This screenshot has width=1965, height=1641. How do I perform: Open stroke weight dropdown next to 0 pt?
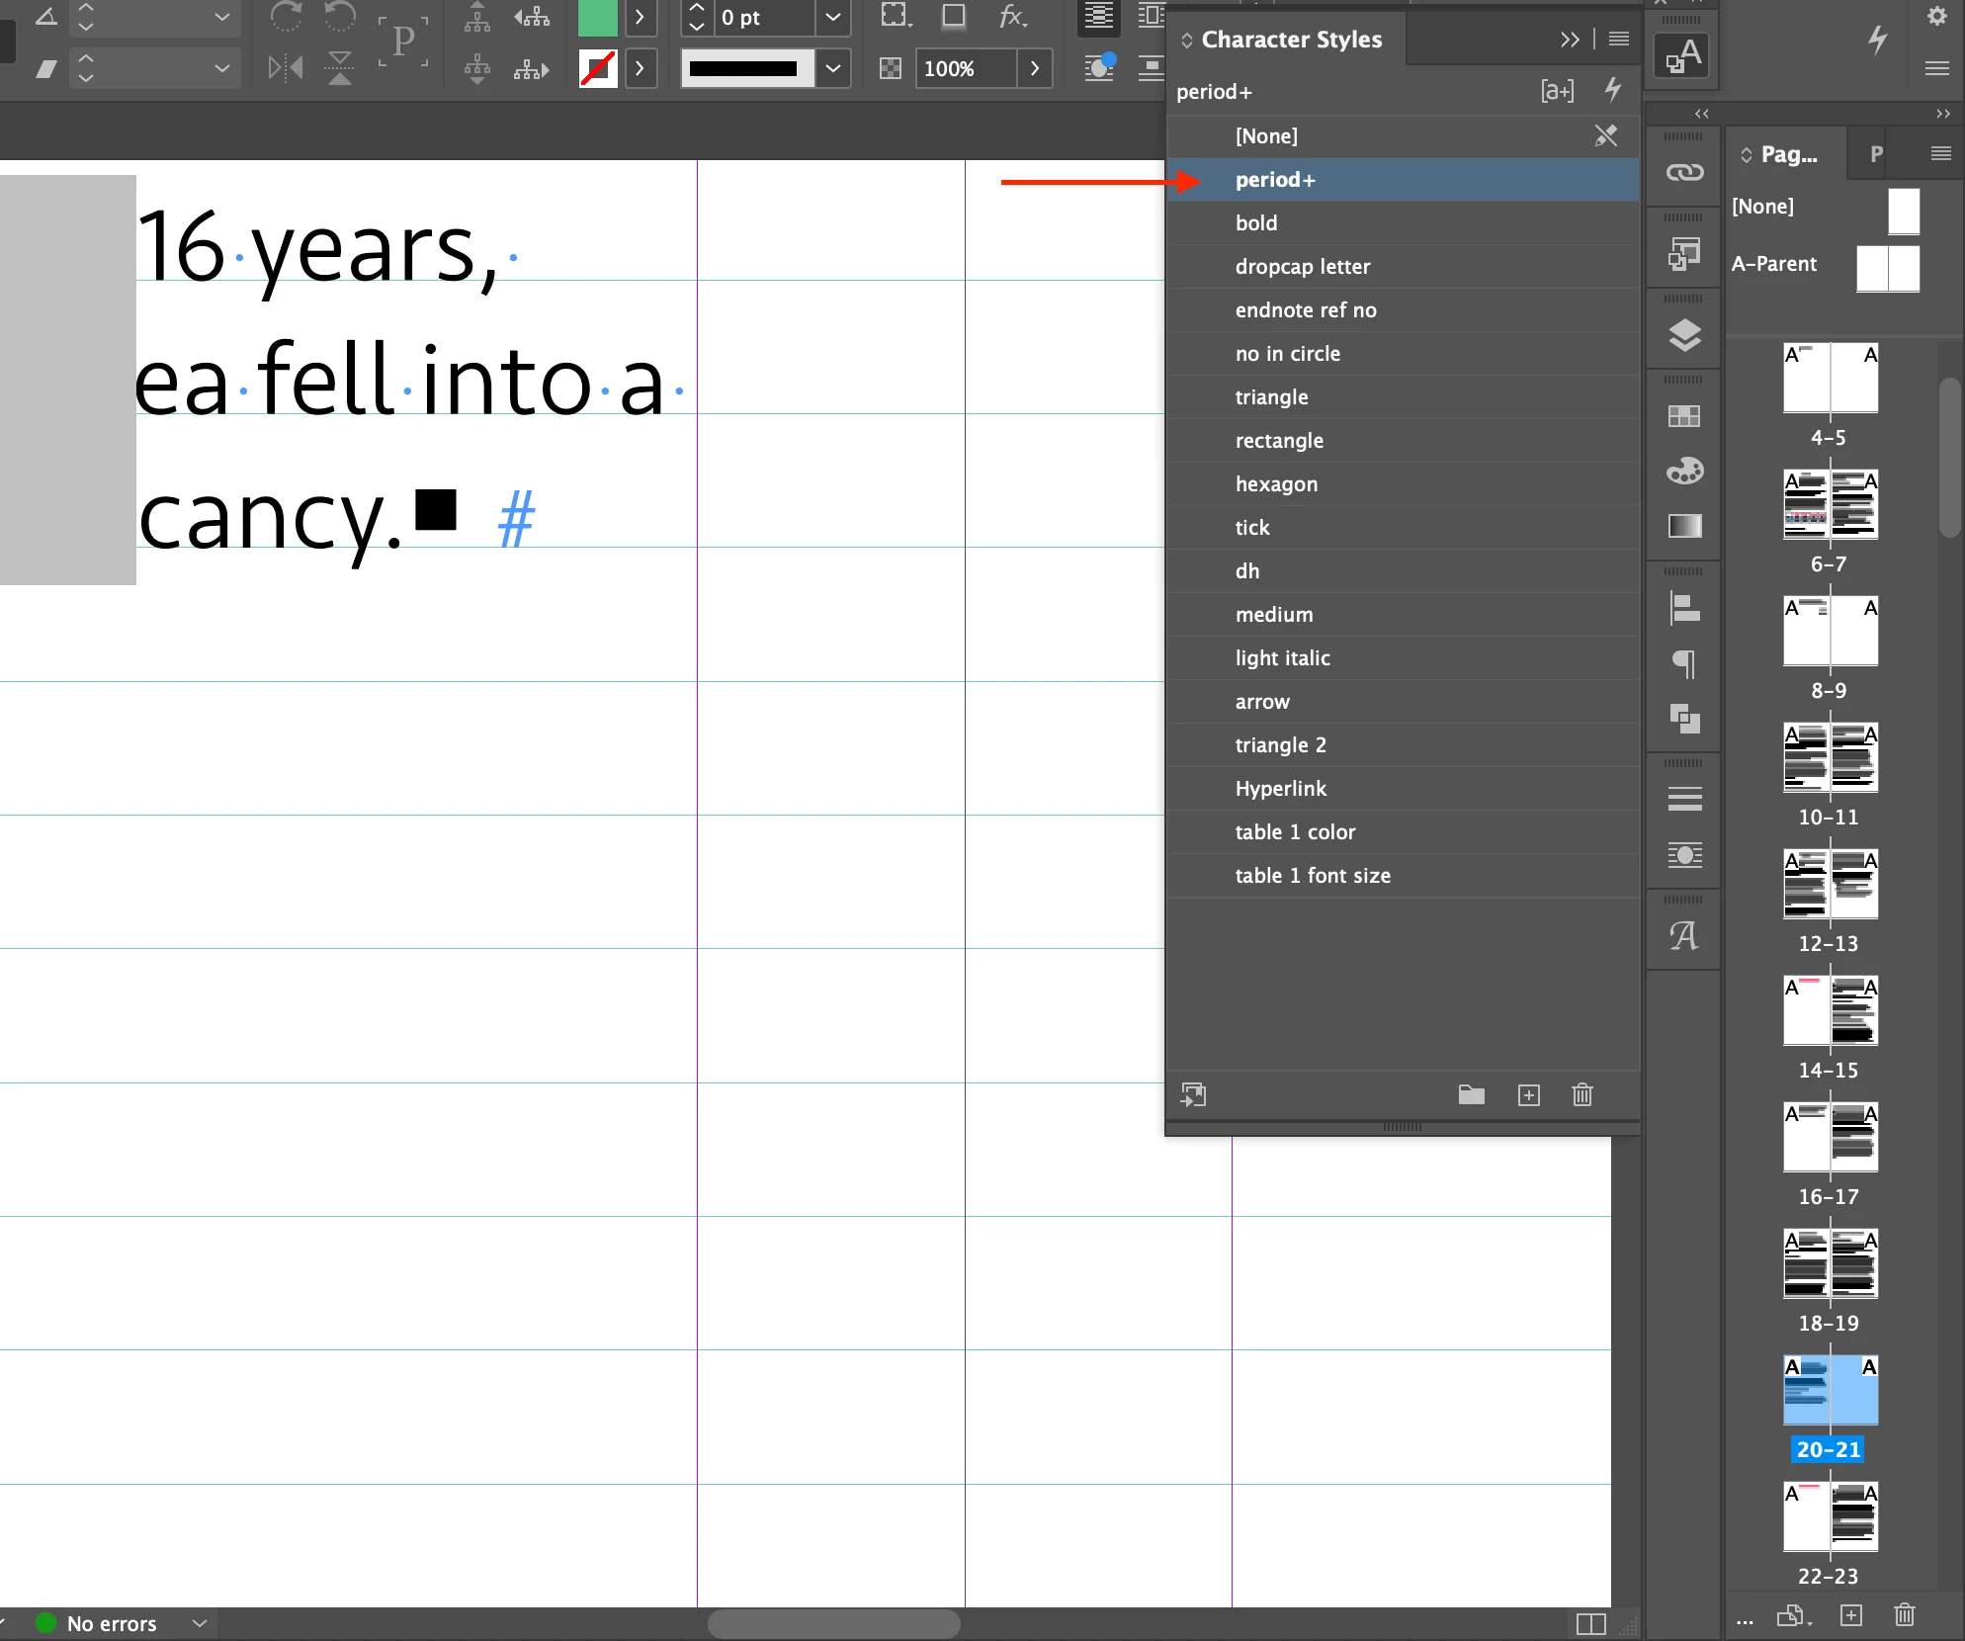[x=833, y=18]
